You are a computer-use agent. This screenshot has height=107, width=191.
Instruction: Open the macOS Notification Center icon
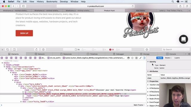tap(186, 1)
